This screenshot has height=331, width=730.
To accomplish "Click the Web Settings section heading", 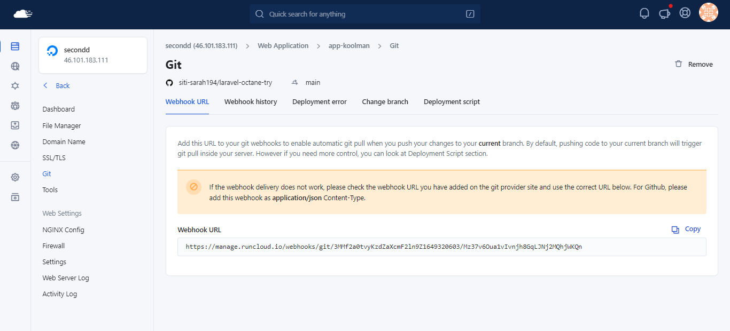I will pyautogui.click(x=62, y=214).
